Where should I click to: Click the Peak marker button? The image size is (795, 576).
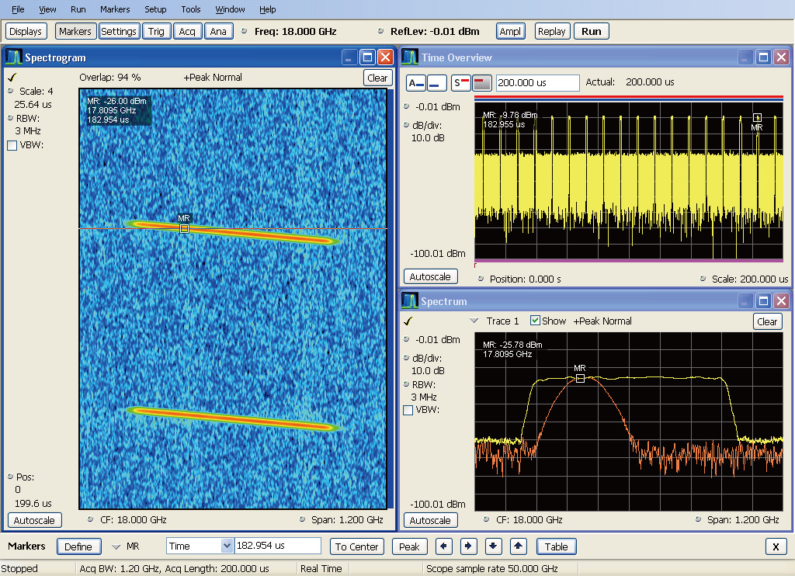coord(409,547)
